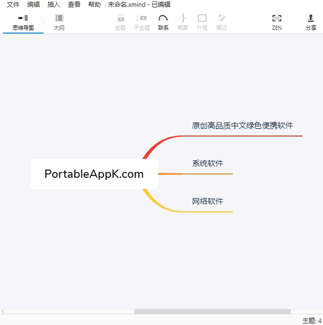Switch to the 思维导图 mind map view
323x325 pixels.
pyautogui.click(x=23, y=22)
